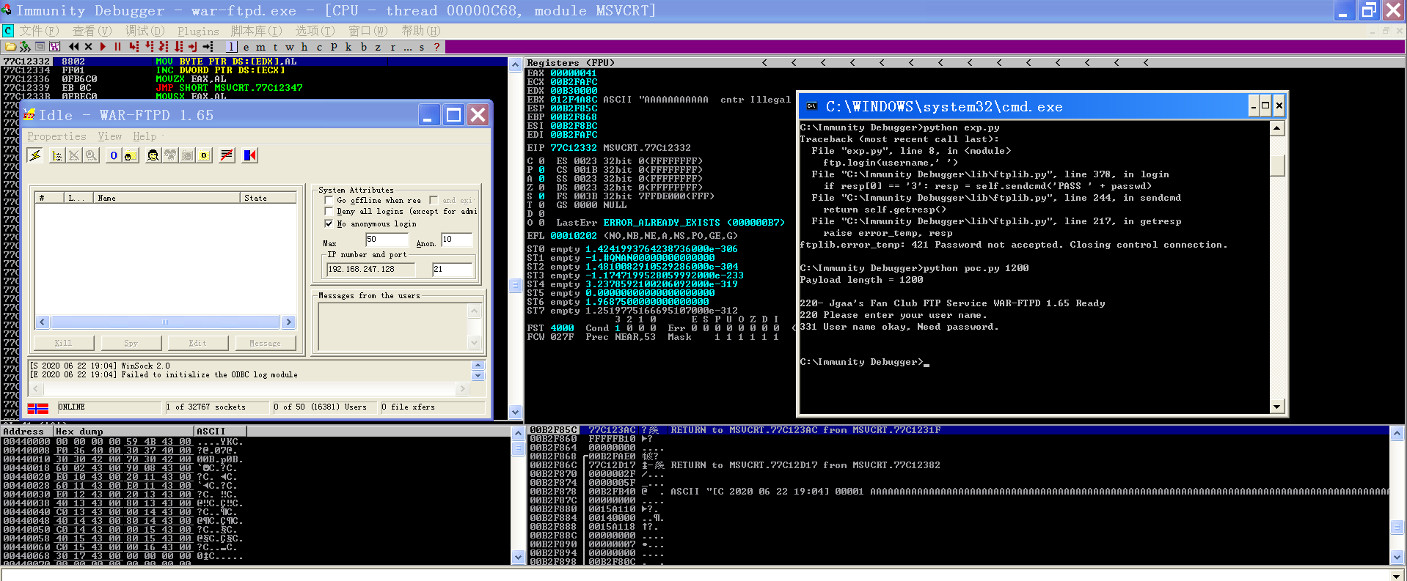Click the Trace into toolbar icon
1407x581 pixels.
pyautogui.click(x=164, y=47)
